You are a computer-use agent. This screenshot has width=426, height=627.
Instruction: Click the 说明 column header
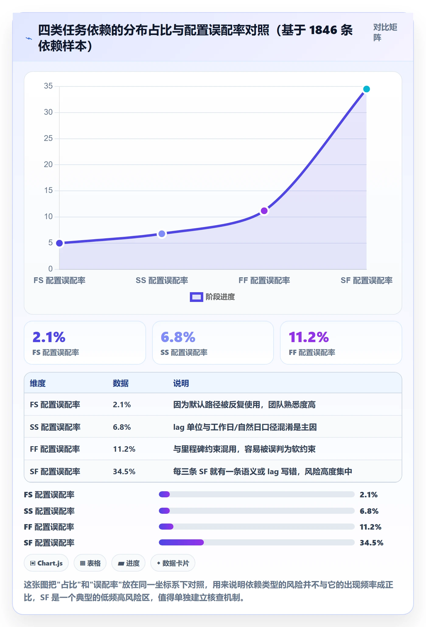pos(181,383)
